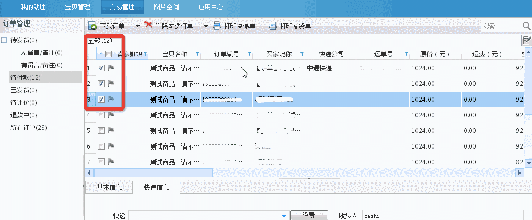Click the 快递公司 column header
This screenshot has height=220, width=532.
click(x=331, y=54)
